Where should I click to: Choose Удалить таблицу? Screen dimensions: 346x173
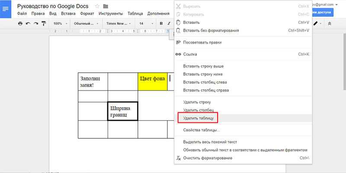[243, 118]
